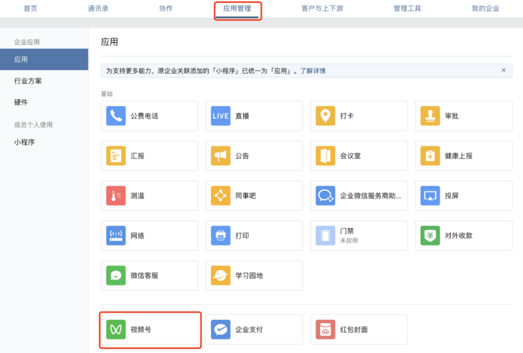
Task: Select the highlighted 视频号 app
Action: [x=149, y=329]
